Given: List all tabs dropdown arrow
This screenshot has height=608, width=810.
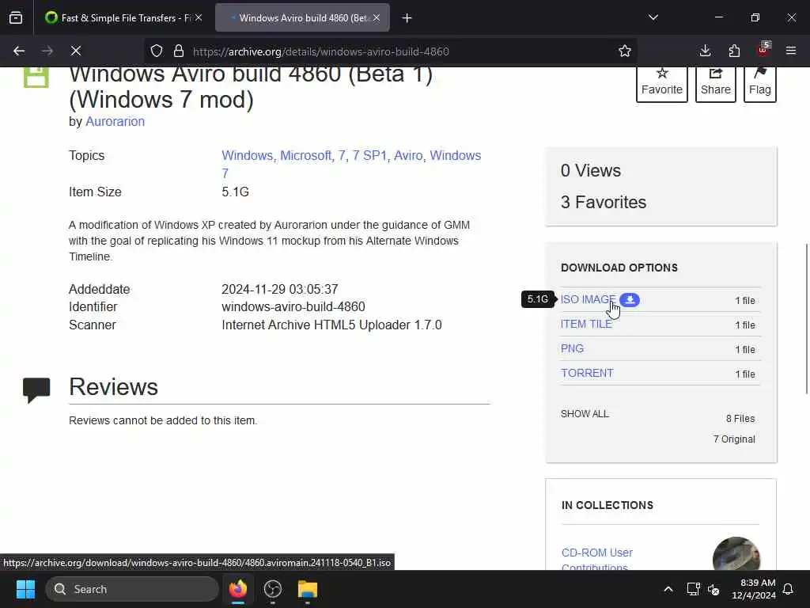Looking at the screenshot, I should point(653,17).
